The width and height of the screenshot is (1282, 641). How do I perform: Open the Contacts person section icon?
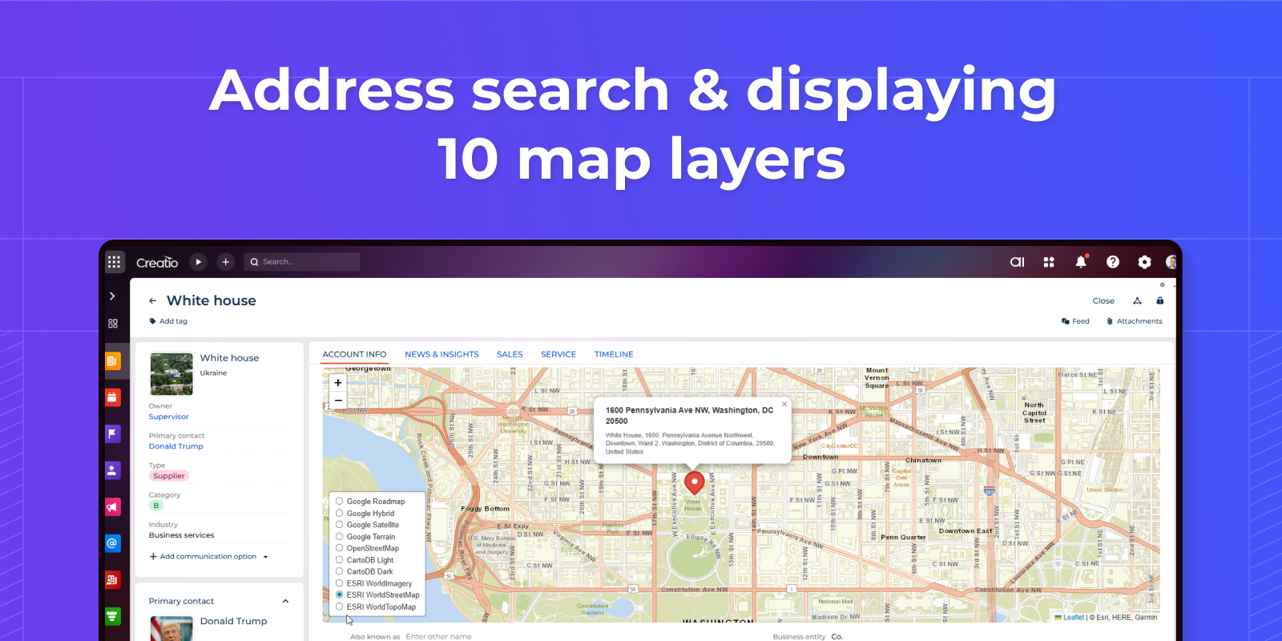[112, 470]
